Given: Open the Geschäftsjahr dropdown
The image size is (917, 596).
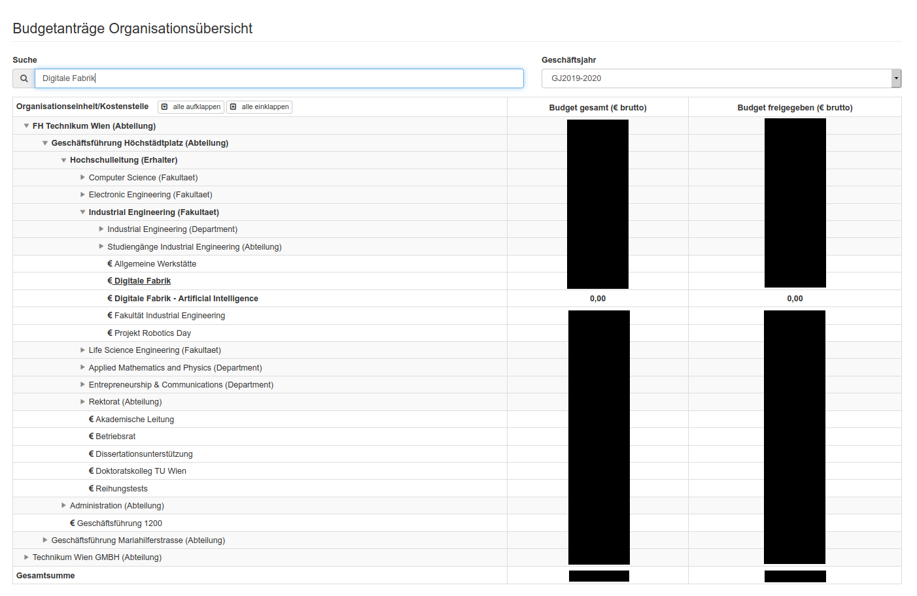Looking at the screenshot, I should [x=721, y=78].
